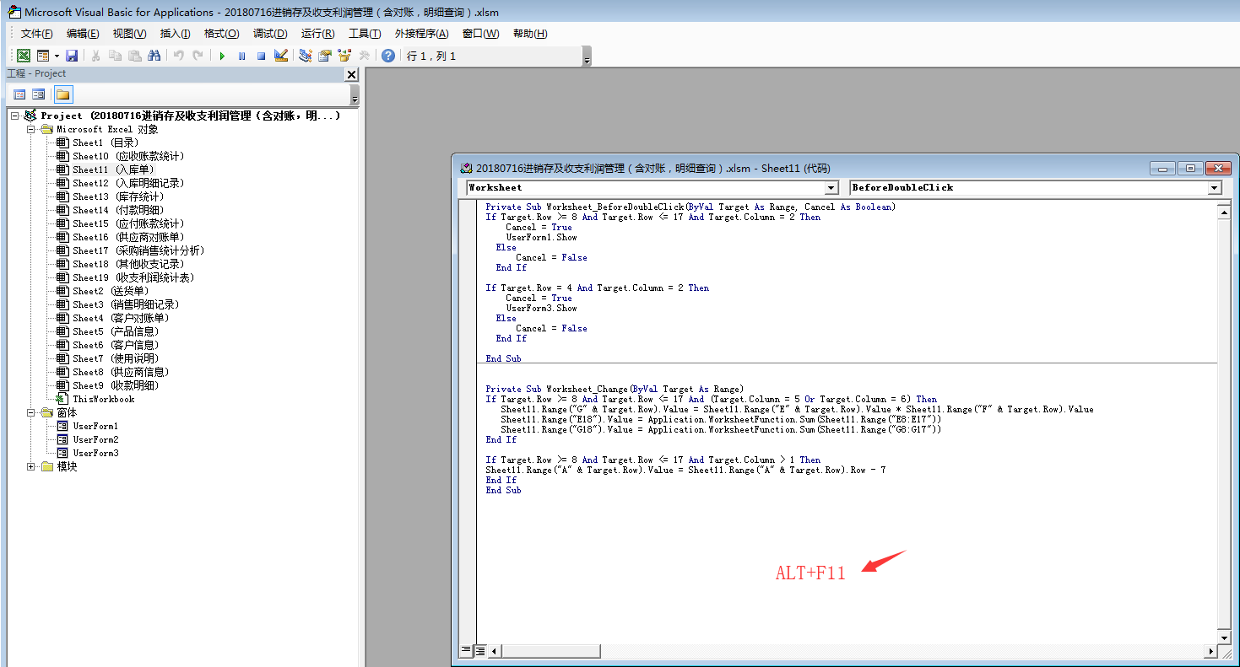Image resolution: width=1240 pixels, height=667 pixels.
Task: Click code window vertical scrollbar down arrow
Action: (x=1224, y=637)
